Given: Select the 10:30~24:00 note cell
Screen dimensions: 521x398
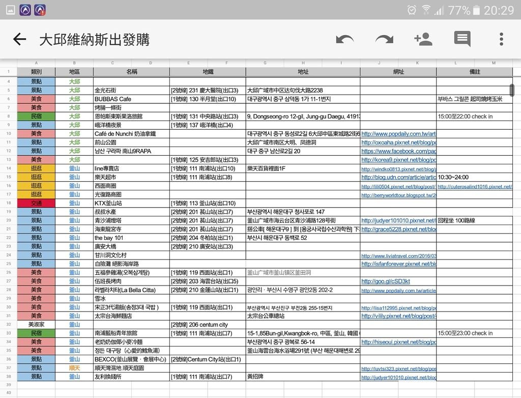Looking at the screenshot, I should [x=475, y=177].
